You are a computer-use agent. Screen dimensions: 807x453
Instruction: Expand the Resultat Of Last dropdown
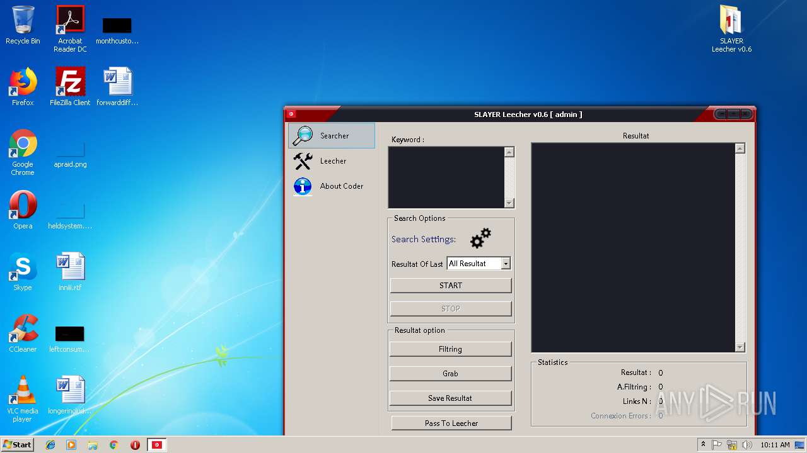tap(506, 264)
